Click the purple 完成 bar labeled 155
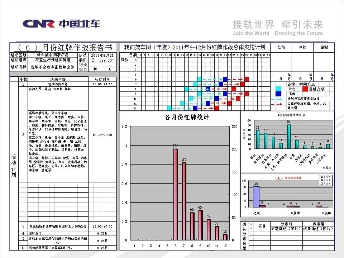Image resolution: width=344 pixels, height=258 pixels. [x=256, y=197]
